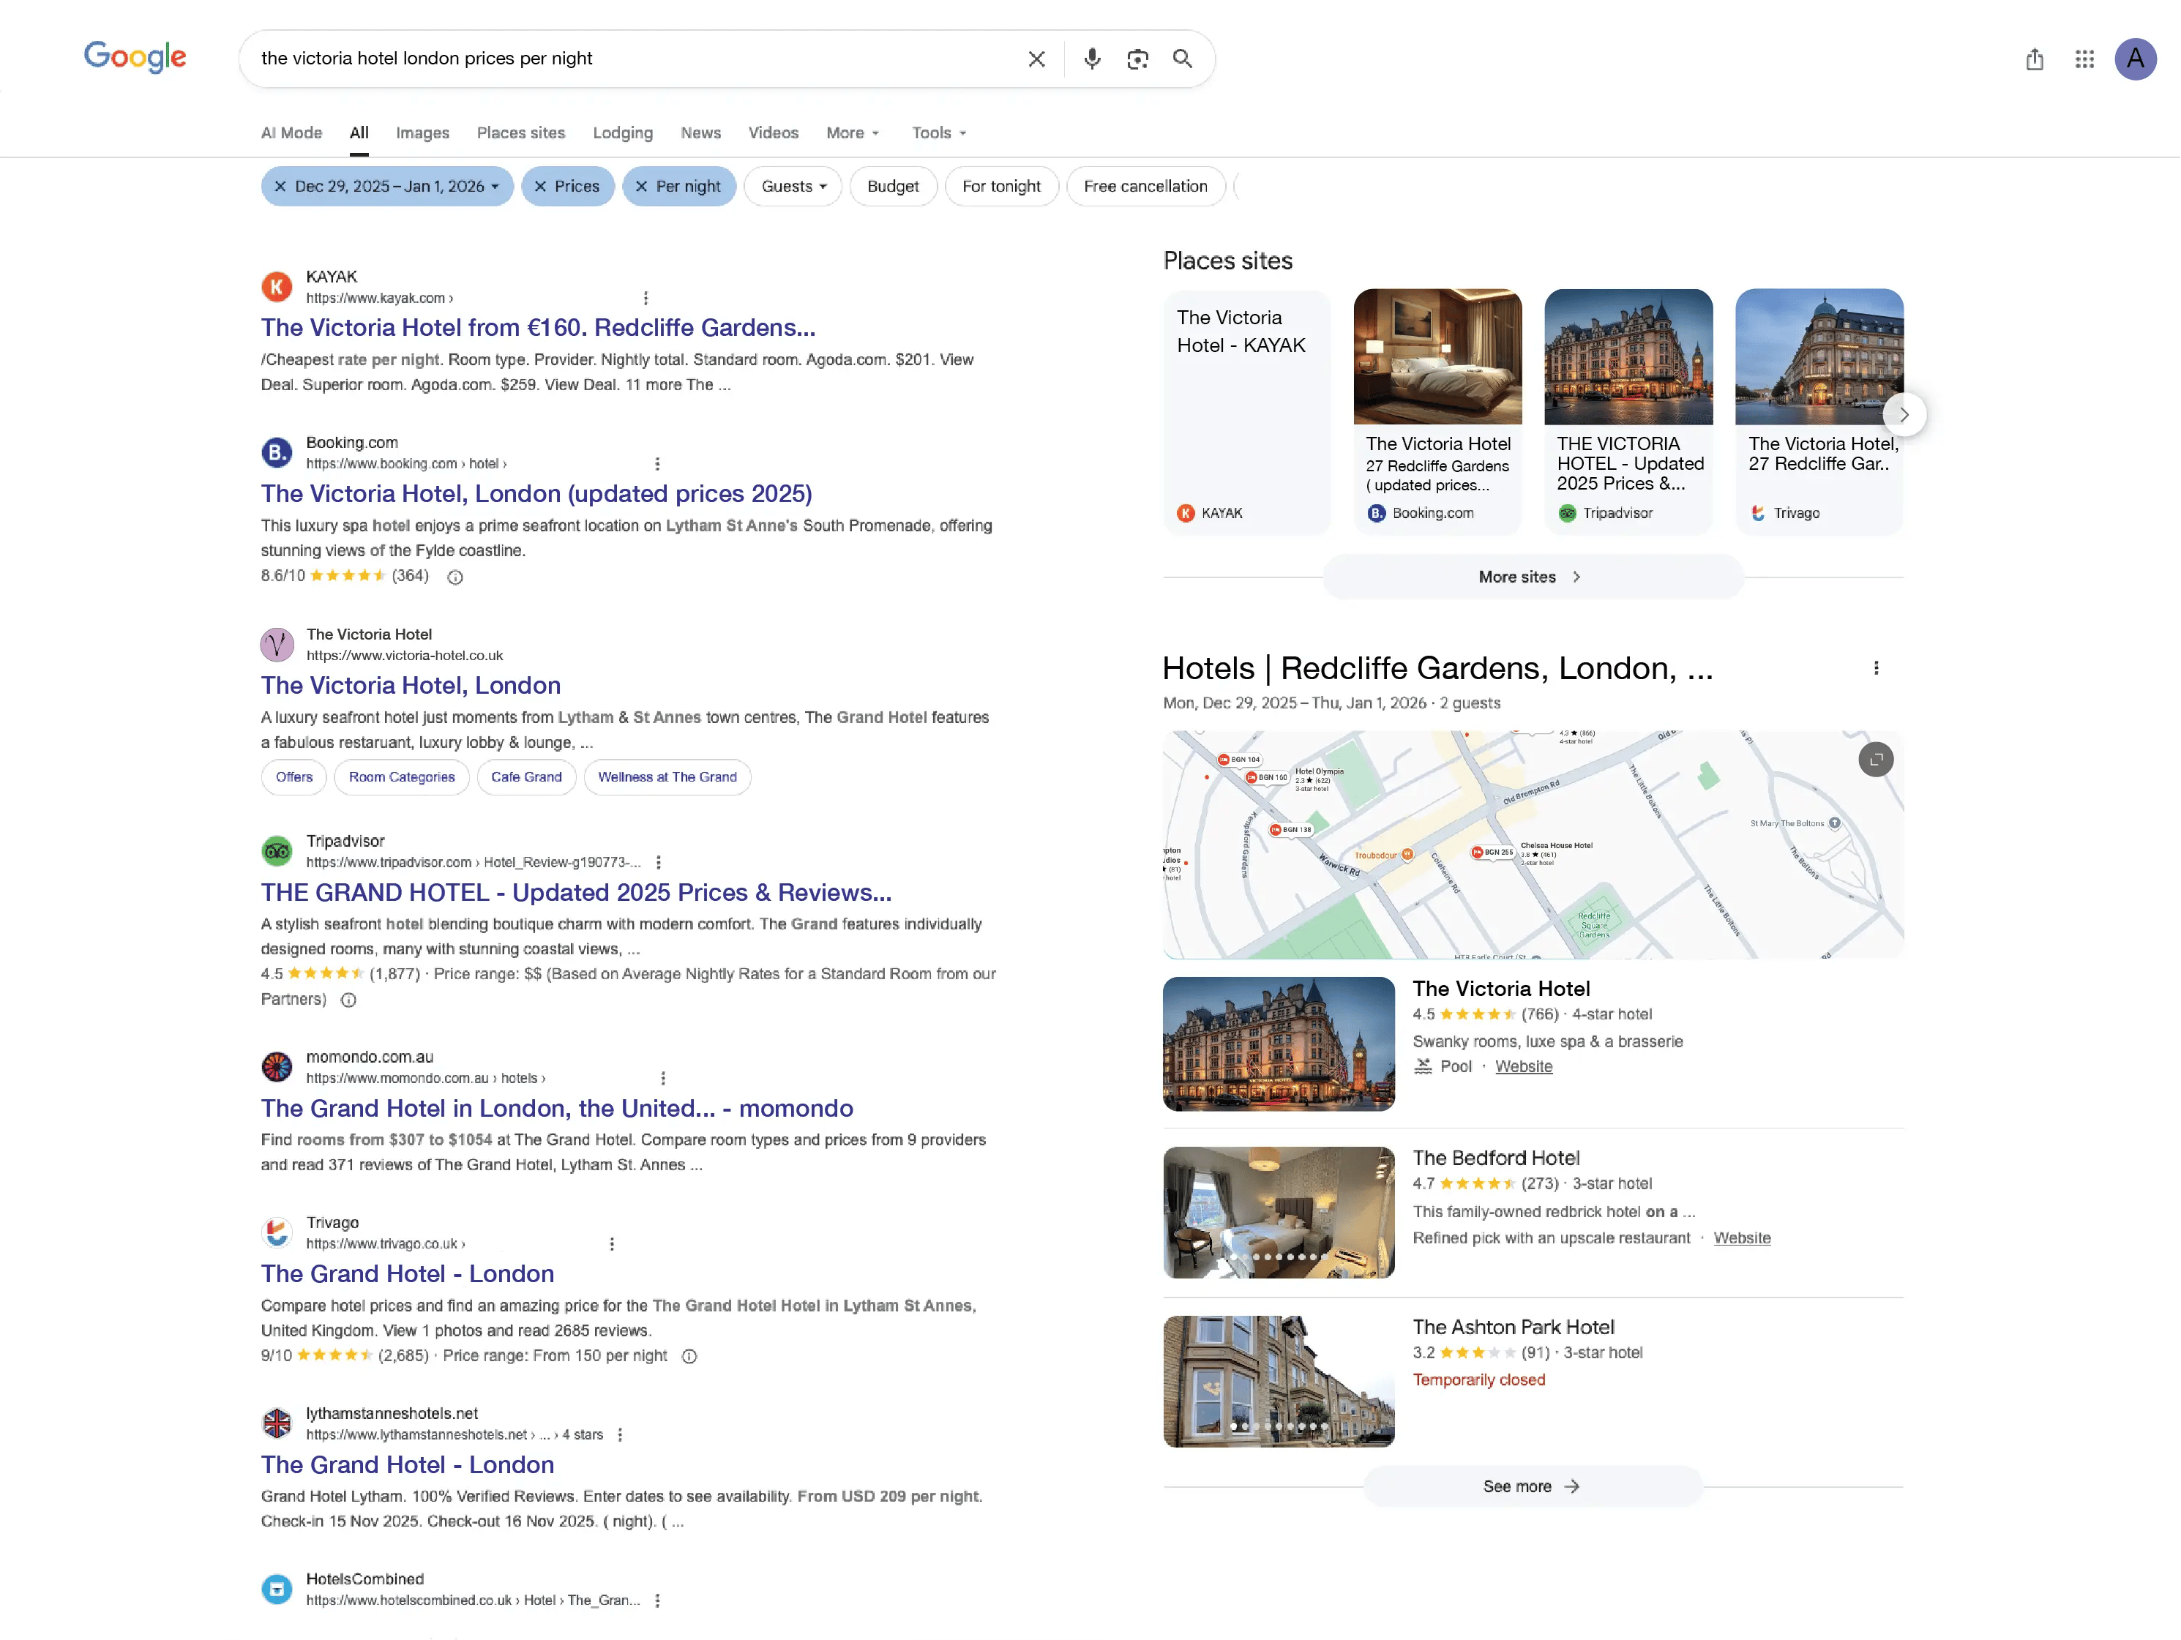Open the account profile avatar
Image resolution: width=2181 pixels, height=1640 pixels.
2135,59
